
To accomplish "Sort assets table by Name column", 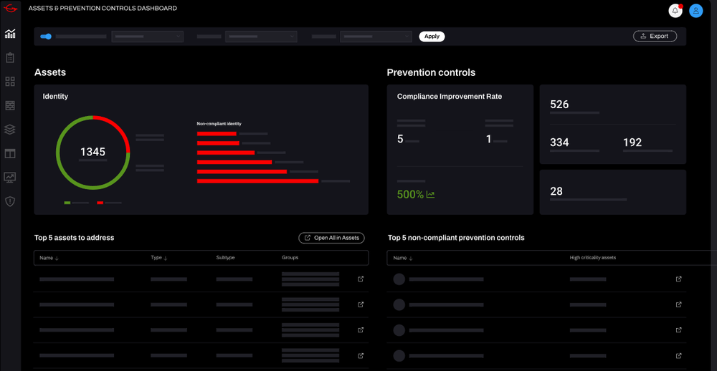I will coord(49,258).
